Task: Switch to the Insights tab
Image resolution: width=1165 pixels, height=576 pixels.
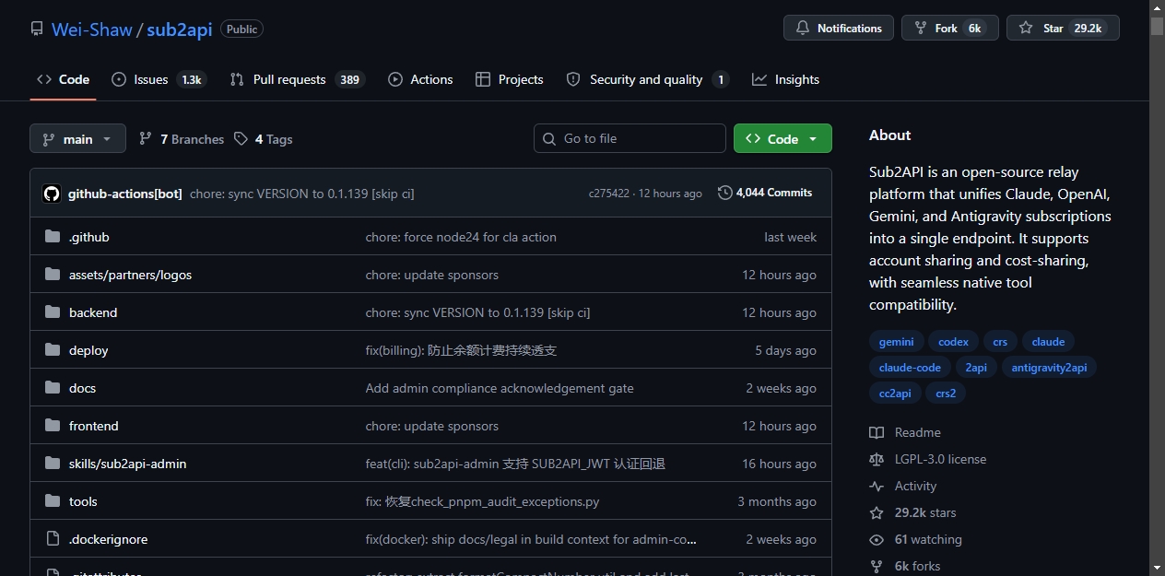Action: [x=785, y=79]
